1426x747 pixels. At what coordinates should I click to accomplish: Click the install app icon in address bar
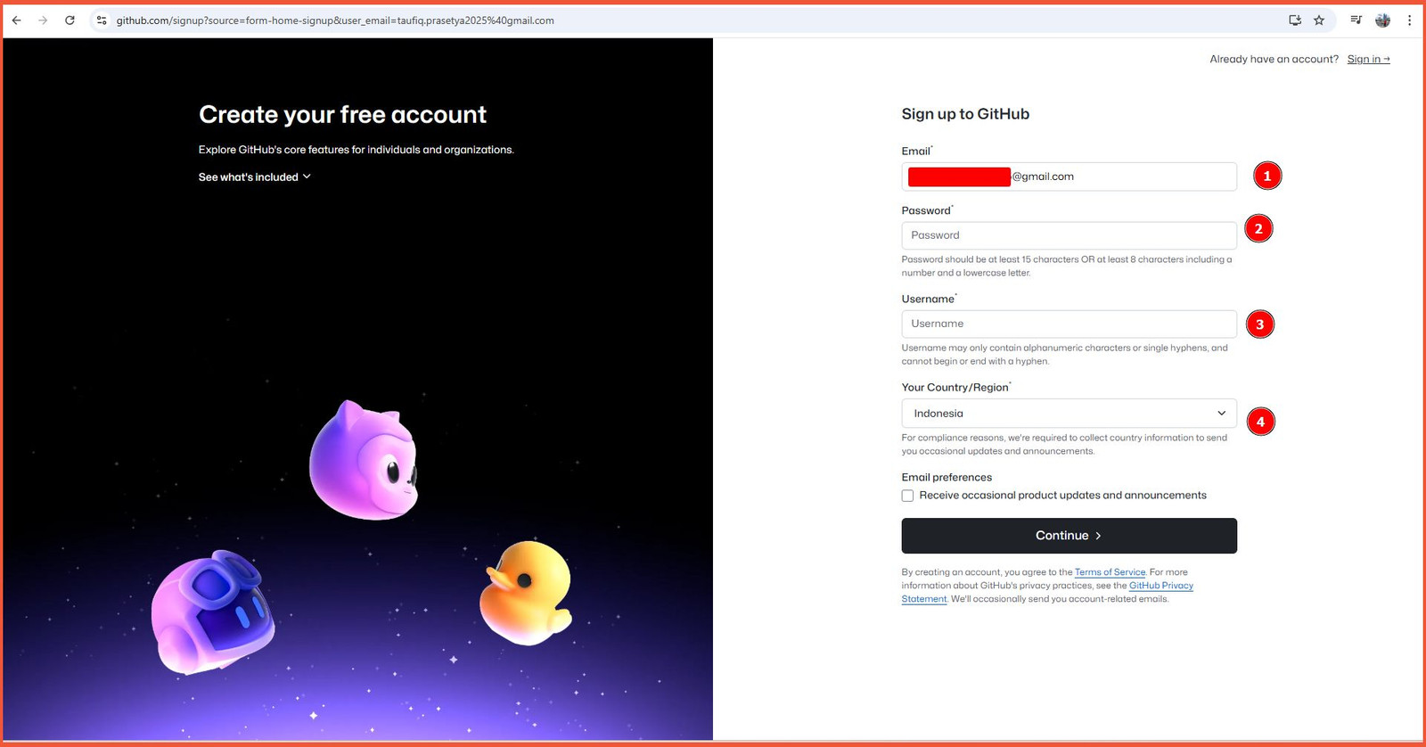[x=1295, y=20]
